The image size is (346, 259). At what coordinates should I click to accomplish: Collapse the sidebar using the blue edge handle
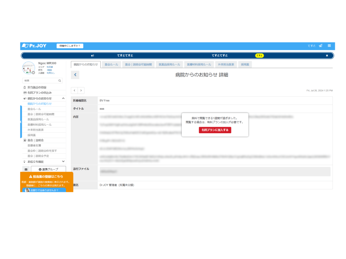(21, 121)
